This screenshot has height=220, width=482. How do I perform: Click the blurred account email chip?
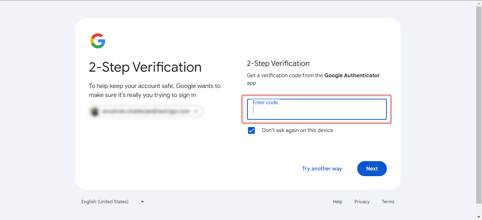(x=146, y=111)
